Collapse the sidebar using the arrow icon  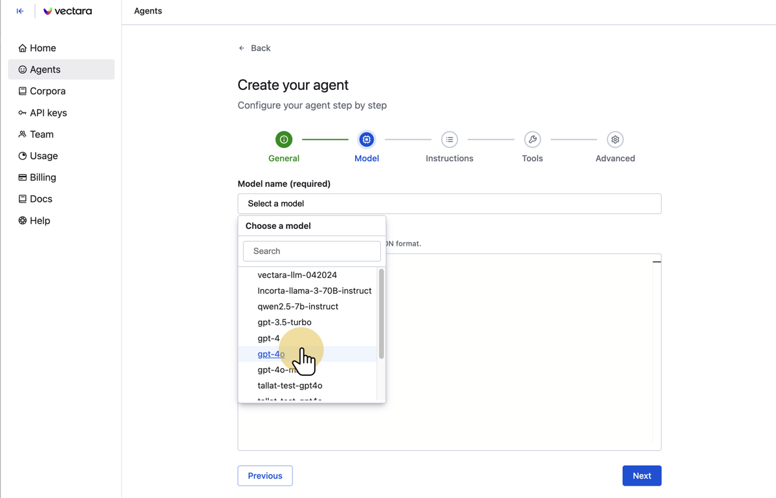(20, 11)
